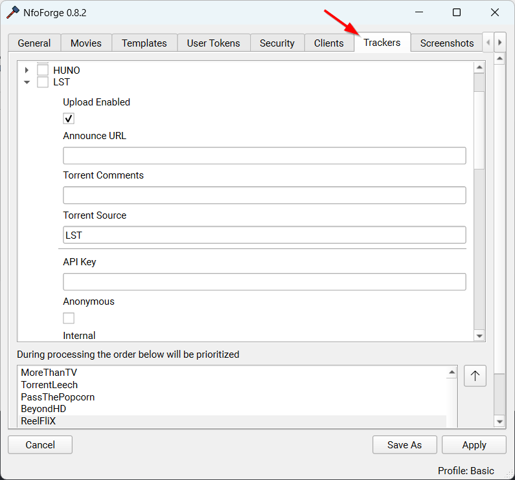Click the Save As button
Viewport: 515px width, 480px height.
(404, 444)
